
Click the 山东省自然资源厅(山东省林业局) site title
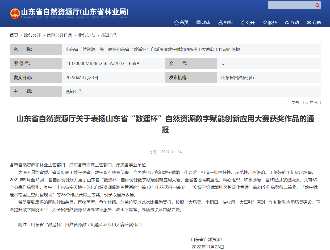click(75, 12)
